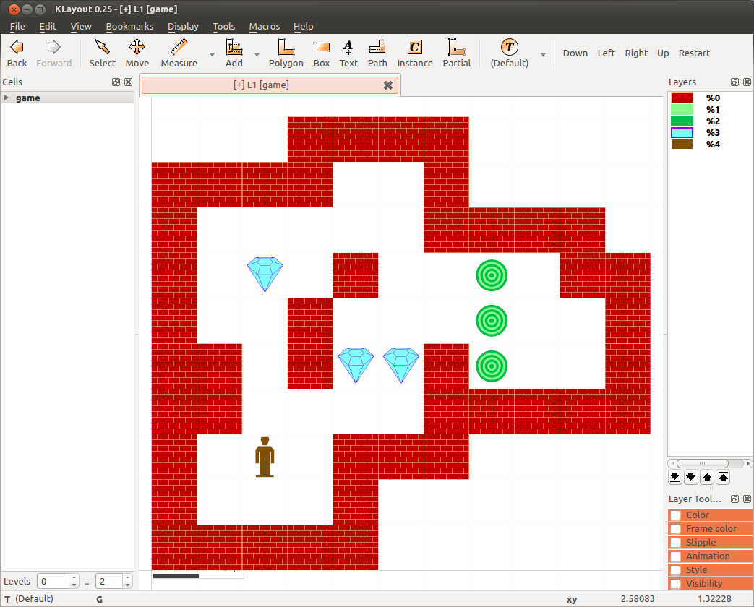Toggle the Color checkbox in Layer Toolbox

click(675, 515)
